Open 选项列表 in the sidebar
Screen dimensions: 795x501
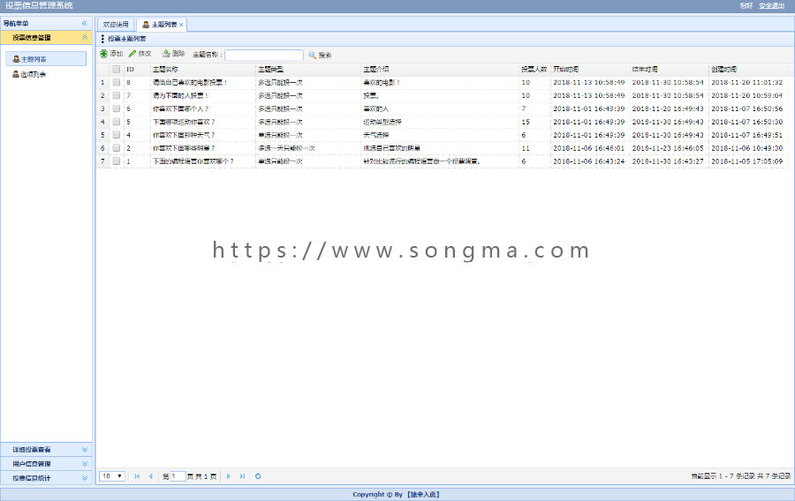[x=29, y=74]
